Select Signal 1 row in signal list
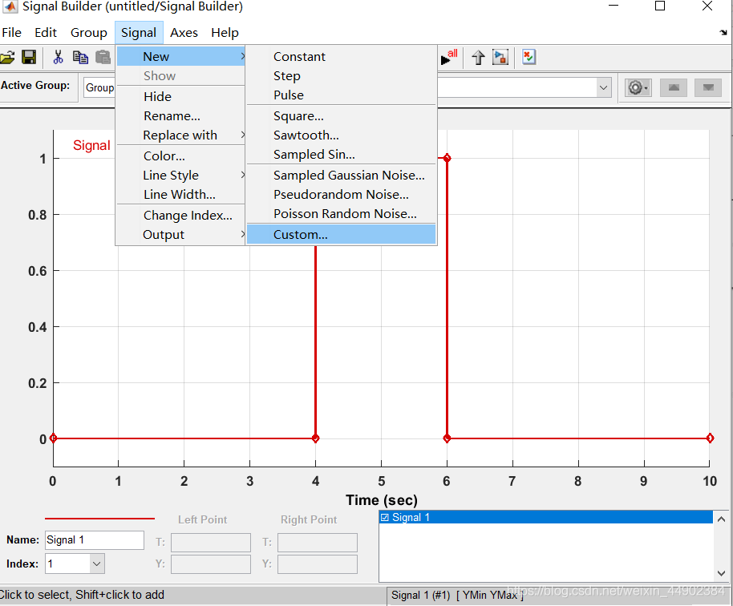Viewport: 733px width, 606px height. [545, 517]
